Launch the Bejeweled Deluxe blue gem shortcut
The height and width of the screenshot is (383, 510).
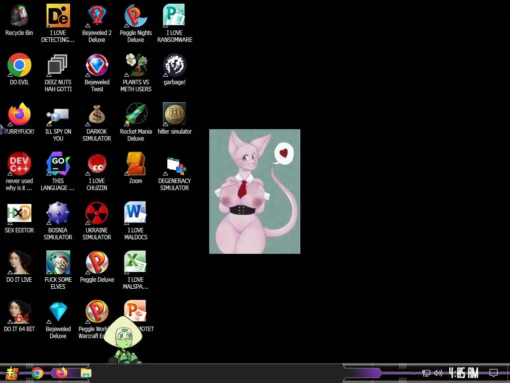58,312
